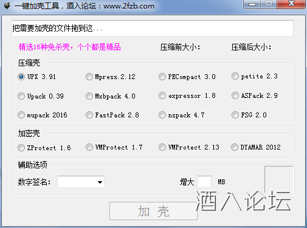This screenshot has height=228, width=307.
Task: Click the app icon in title bar
Action: tap(7, 5)
